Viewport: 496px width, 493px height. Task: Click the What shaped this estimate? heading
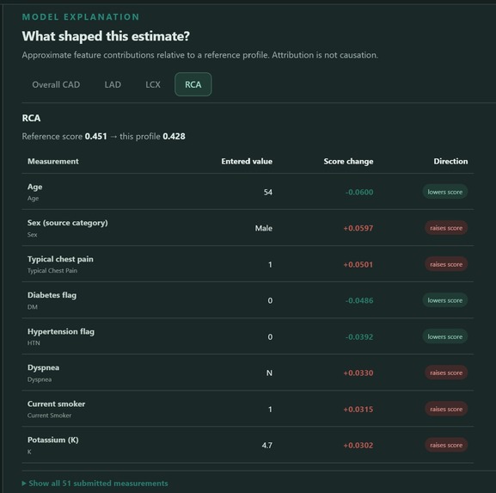coord(106,36)
